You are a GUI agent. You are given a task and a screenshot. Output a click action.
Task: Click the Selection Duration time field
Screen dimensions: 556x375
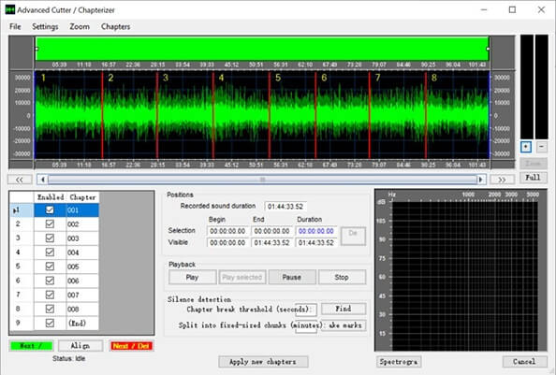click(x=316, y=231)
